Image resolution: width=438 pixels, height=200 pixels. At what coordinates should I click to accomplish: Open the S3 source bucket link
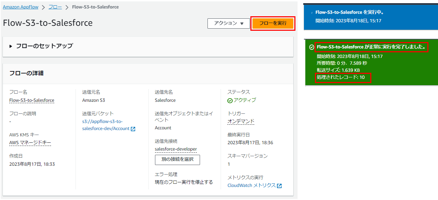[x=106, y=125]
